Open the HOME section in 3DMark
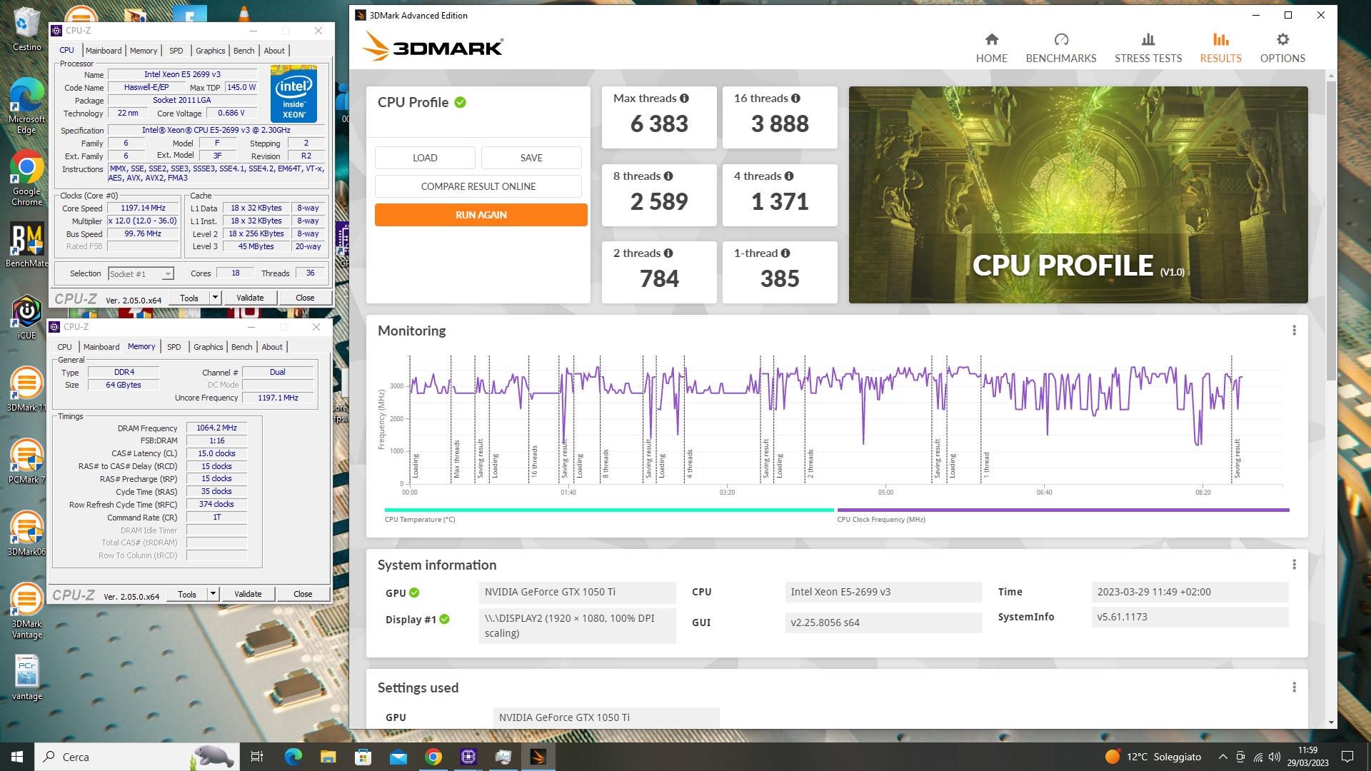Viewport: 1371px width, 771px height. pyautogui.click(x=991, y=48)
